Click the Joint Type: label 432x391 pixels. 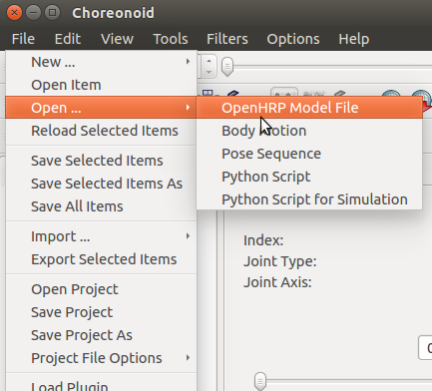click(280, 261)
